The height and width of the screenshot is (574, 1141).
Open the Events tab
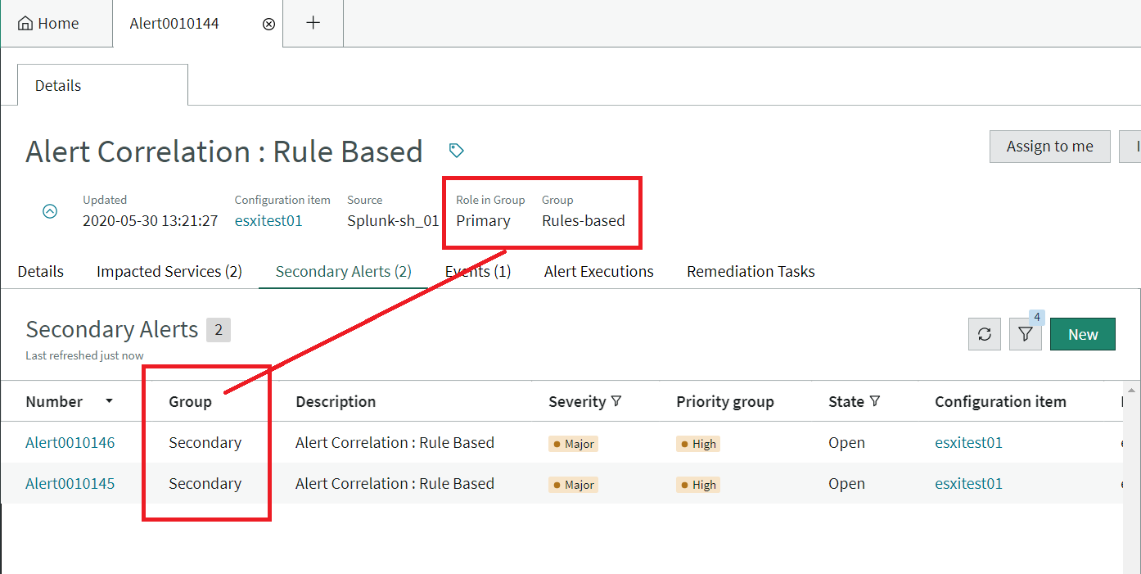[x=477, y=271]
